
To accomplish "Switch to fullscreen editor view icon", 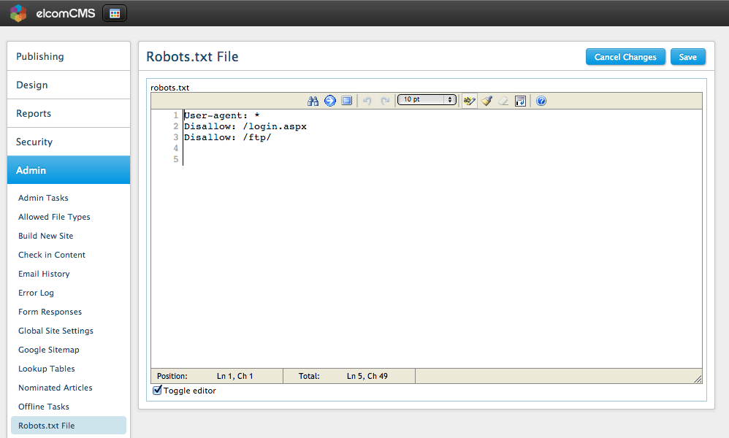I will [346, 101].
